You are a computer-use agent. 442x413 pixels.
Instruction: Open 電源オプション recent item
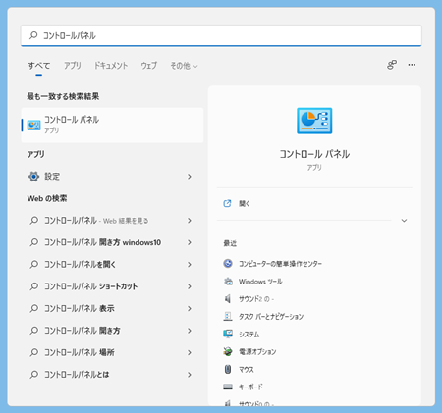(x=257, y=352)
